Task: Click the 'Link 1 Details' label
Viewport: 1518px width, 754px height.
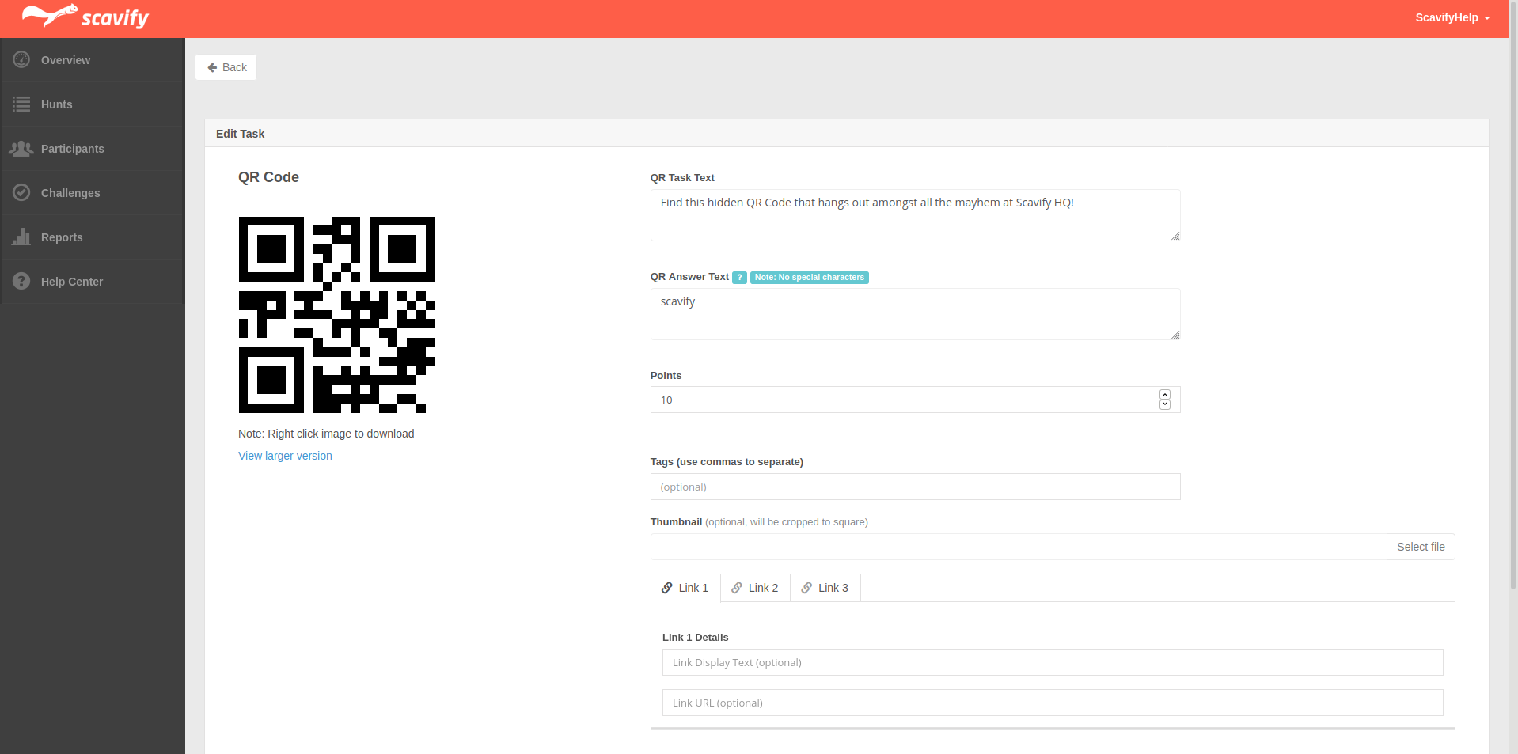Action: coord(695,638)
